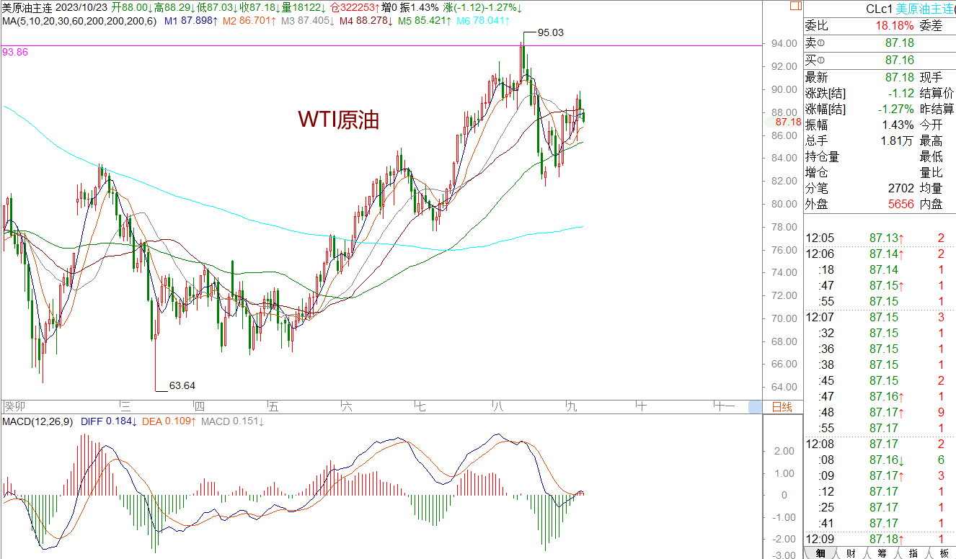Click the DEA 0.109 value label

[170, 421]
